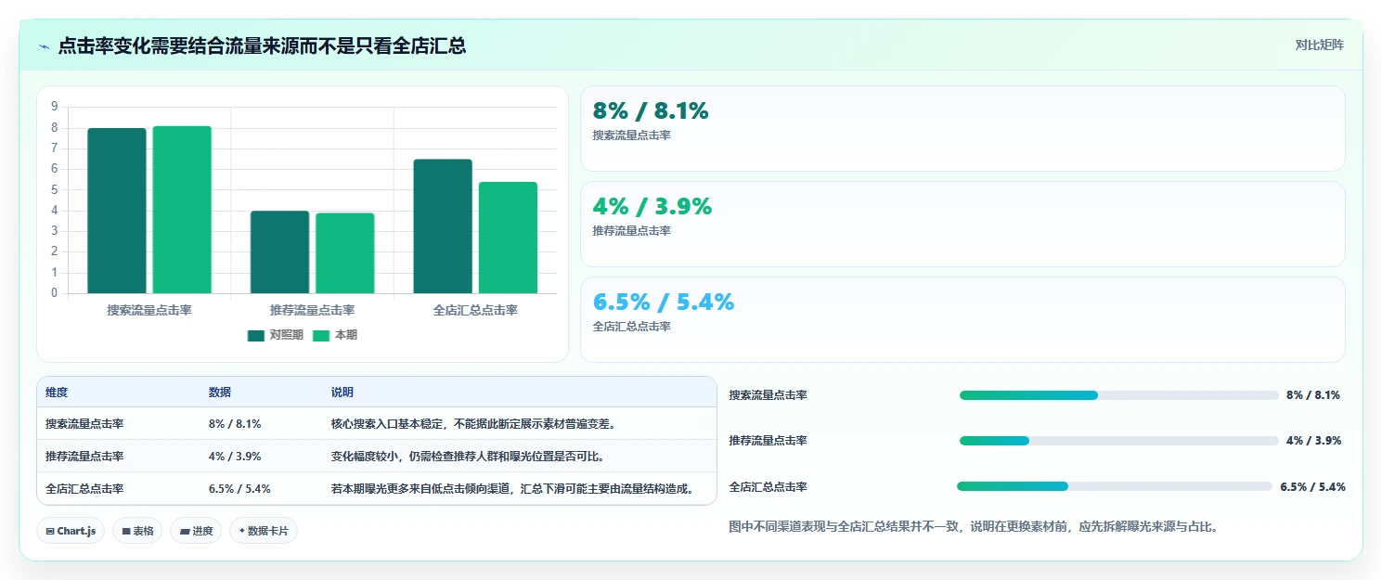Click the 维度 column header

[57, 393]
